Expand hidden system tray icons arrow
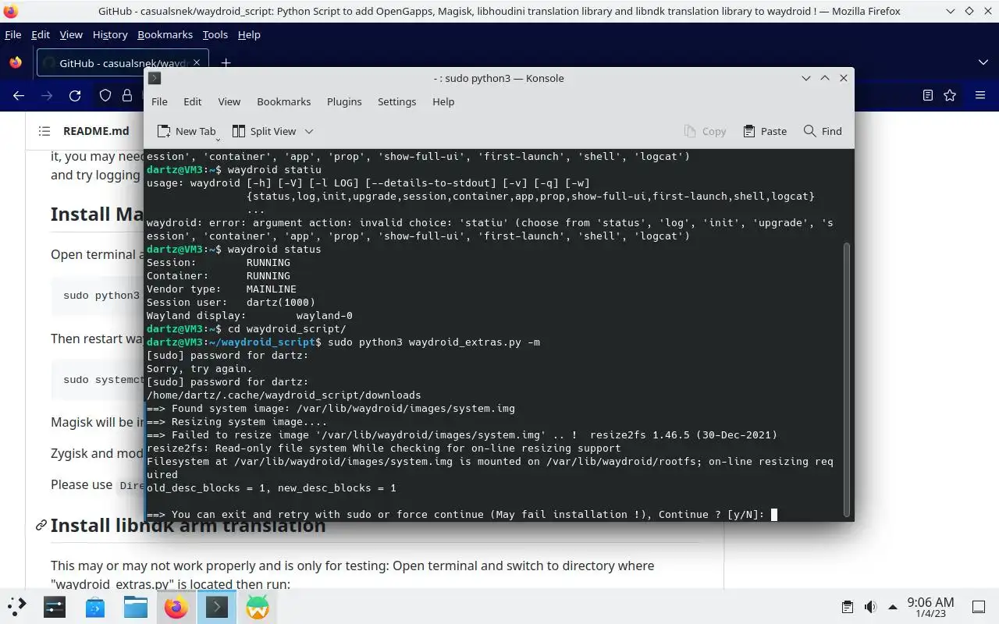The width and height of the screenshot is (999, 624). [892, 607]
